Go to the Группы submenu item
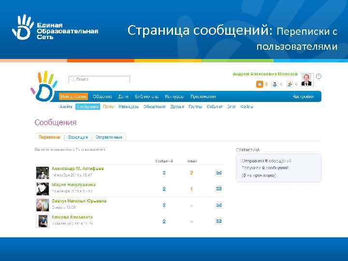The width and height of the screenshot is (348, 261). click(x=195, y=107)
